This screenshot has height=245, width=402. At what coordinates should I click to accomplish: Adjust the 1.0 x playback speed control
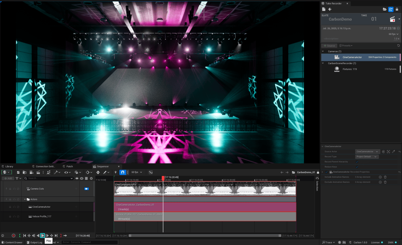pos(396,38)
